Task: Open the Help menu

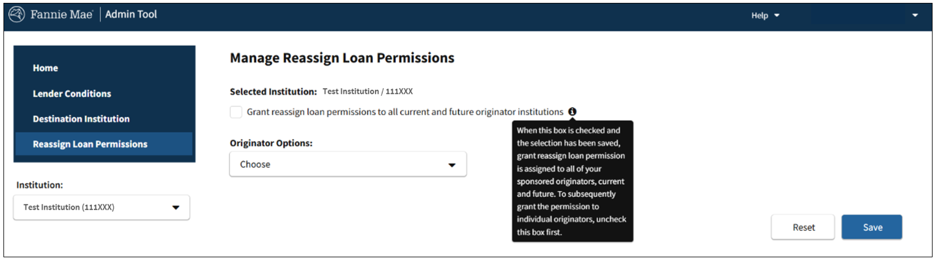Action: [x=759, y=16]
